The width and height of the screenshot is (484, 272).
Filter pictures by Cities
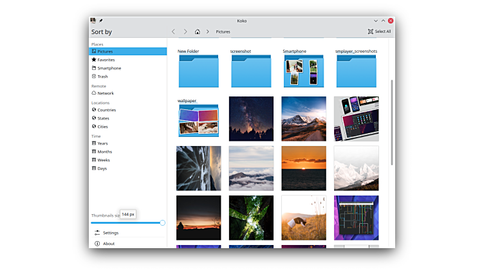pyautogui.click(x=102, y=127)
